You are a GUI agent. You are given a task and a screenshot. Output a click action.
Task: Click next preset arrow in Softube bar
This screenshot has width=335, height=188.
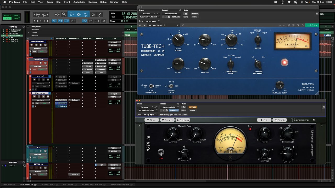pyautogui.click(x=144, y=25)
